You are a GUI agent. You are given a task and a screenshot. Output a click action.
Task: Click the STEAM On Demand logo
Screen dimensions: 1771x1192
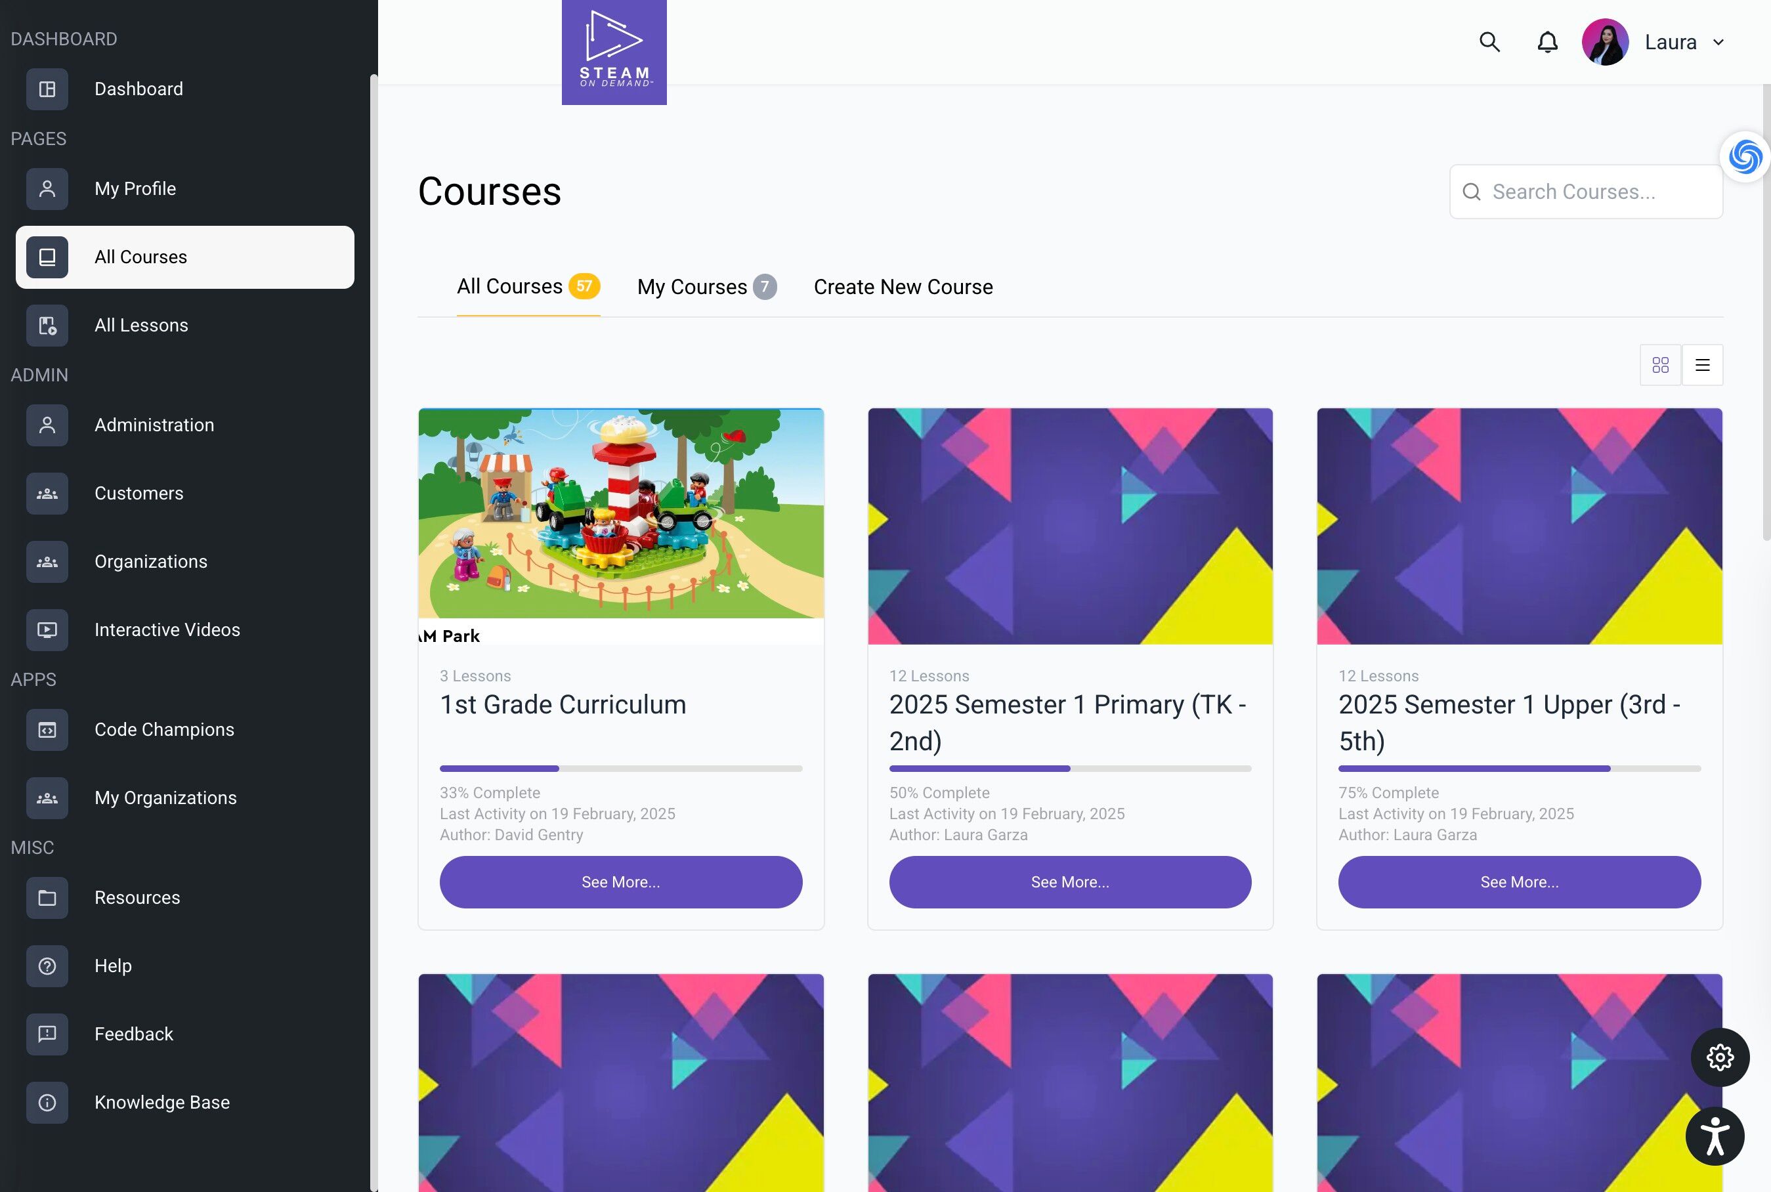pos(613,52)
